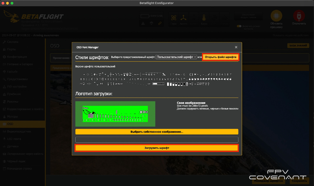Viewport: 314px width, 186px height.
Task: Click the plug icon beside Порты
Action: 4,49
